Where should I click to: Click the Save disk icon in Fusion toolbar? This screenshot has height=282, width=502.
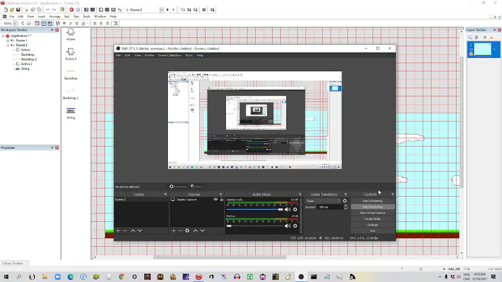pos(18,9)
